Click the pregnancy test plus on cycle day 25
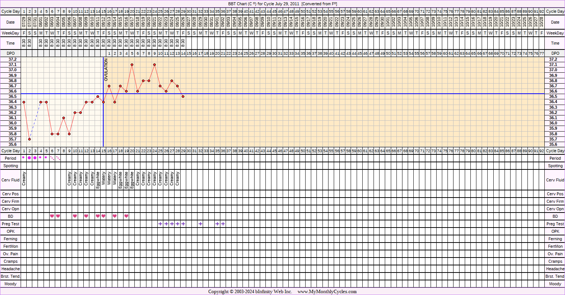The width and height of the screenshot is (565, 295). pyautogui.click(x=160, y=224)
